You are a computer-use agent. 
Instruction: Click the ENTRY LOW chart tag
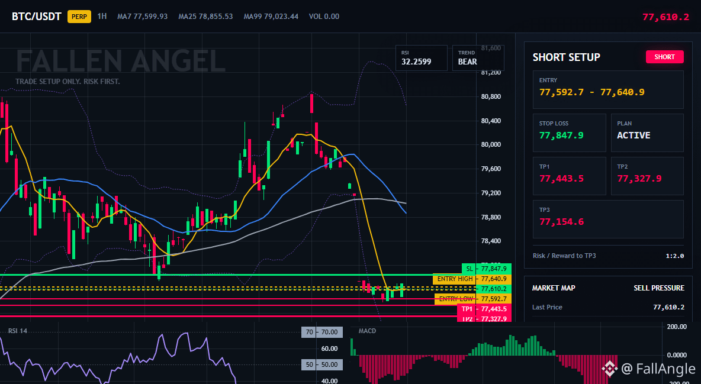[455, 299]
